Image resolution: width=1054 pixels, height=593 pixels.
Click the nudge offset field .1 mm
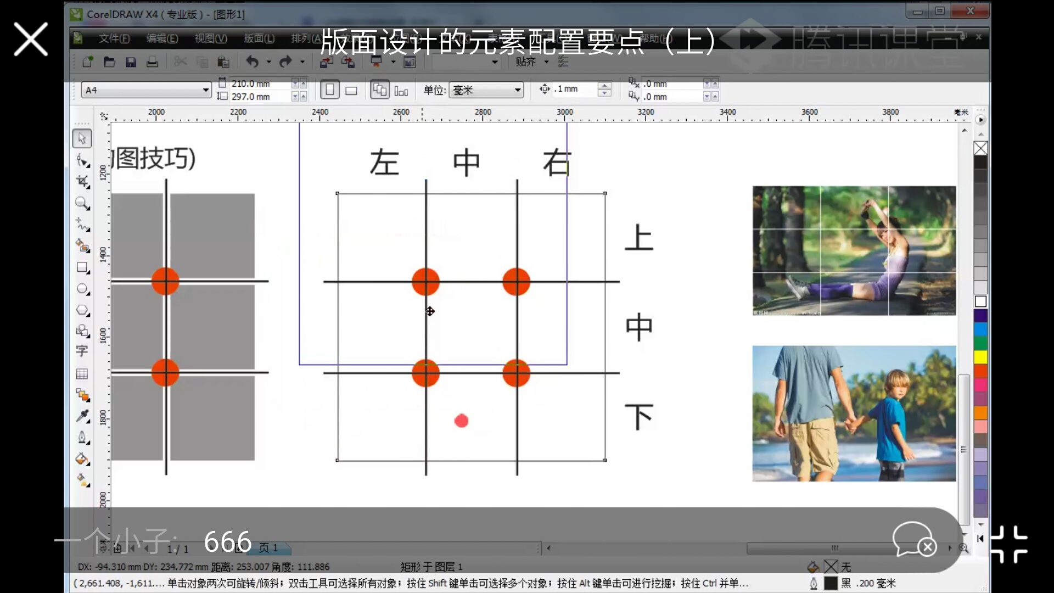(574, 89)
